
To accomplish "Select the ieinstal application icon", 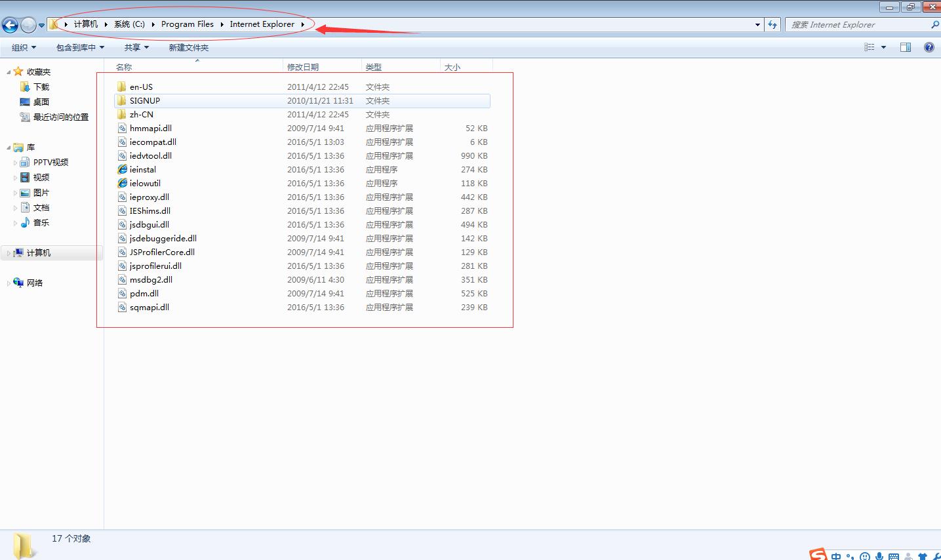I will [x=123, y=169].
